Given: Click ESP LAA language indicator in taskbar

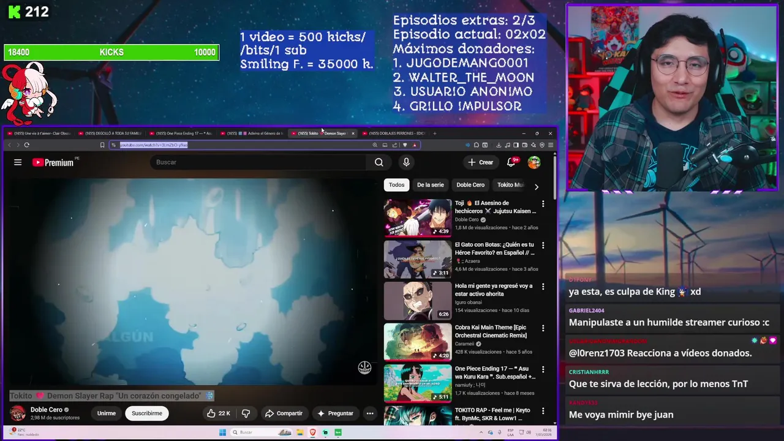Looking at the screenshot, I should (x=511, y=432).
